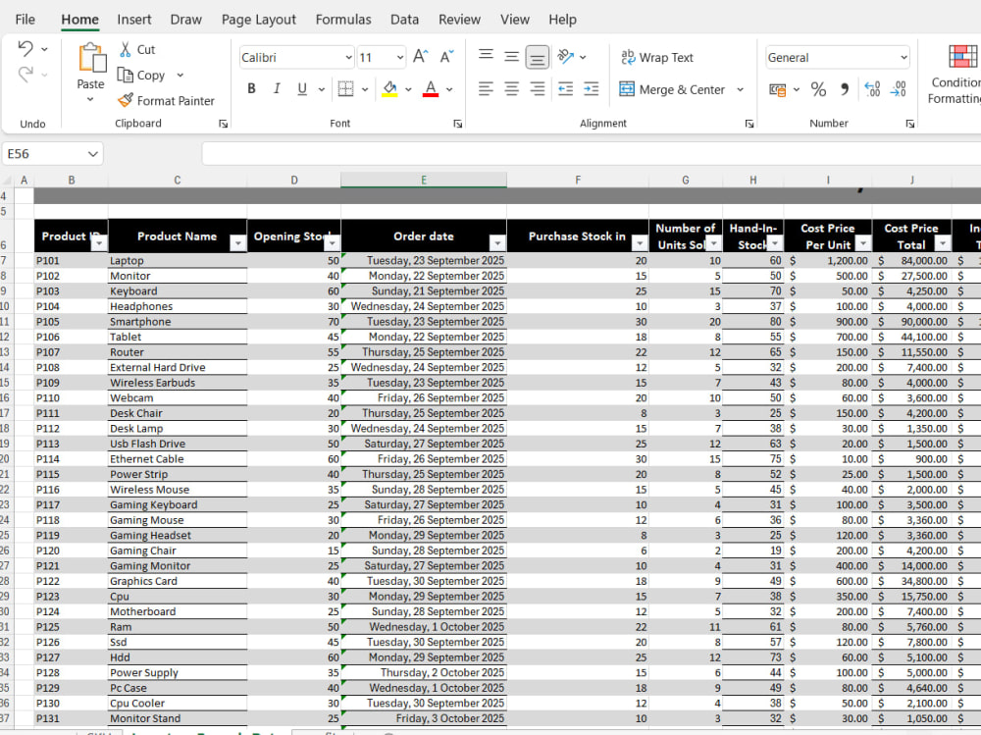Expand the Name Box E56 dropdown
981x735 pixels.
92,154
